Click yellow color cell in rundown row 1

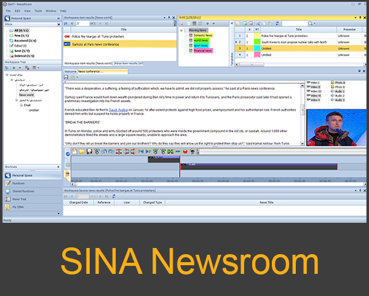coord(257,36)
